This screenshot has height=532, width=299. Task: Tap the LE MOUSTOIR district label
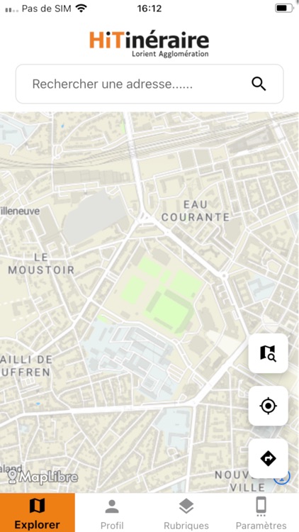(x=41, y=264)
